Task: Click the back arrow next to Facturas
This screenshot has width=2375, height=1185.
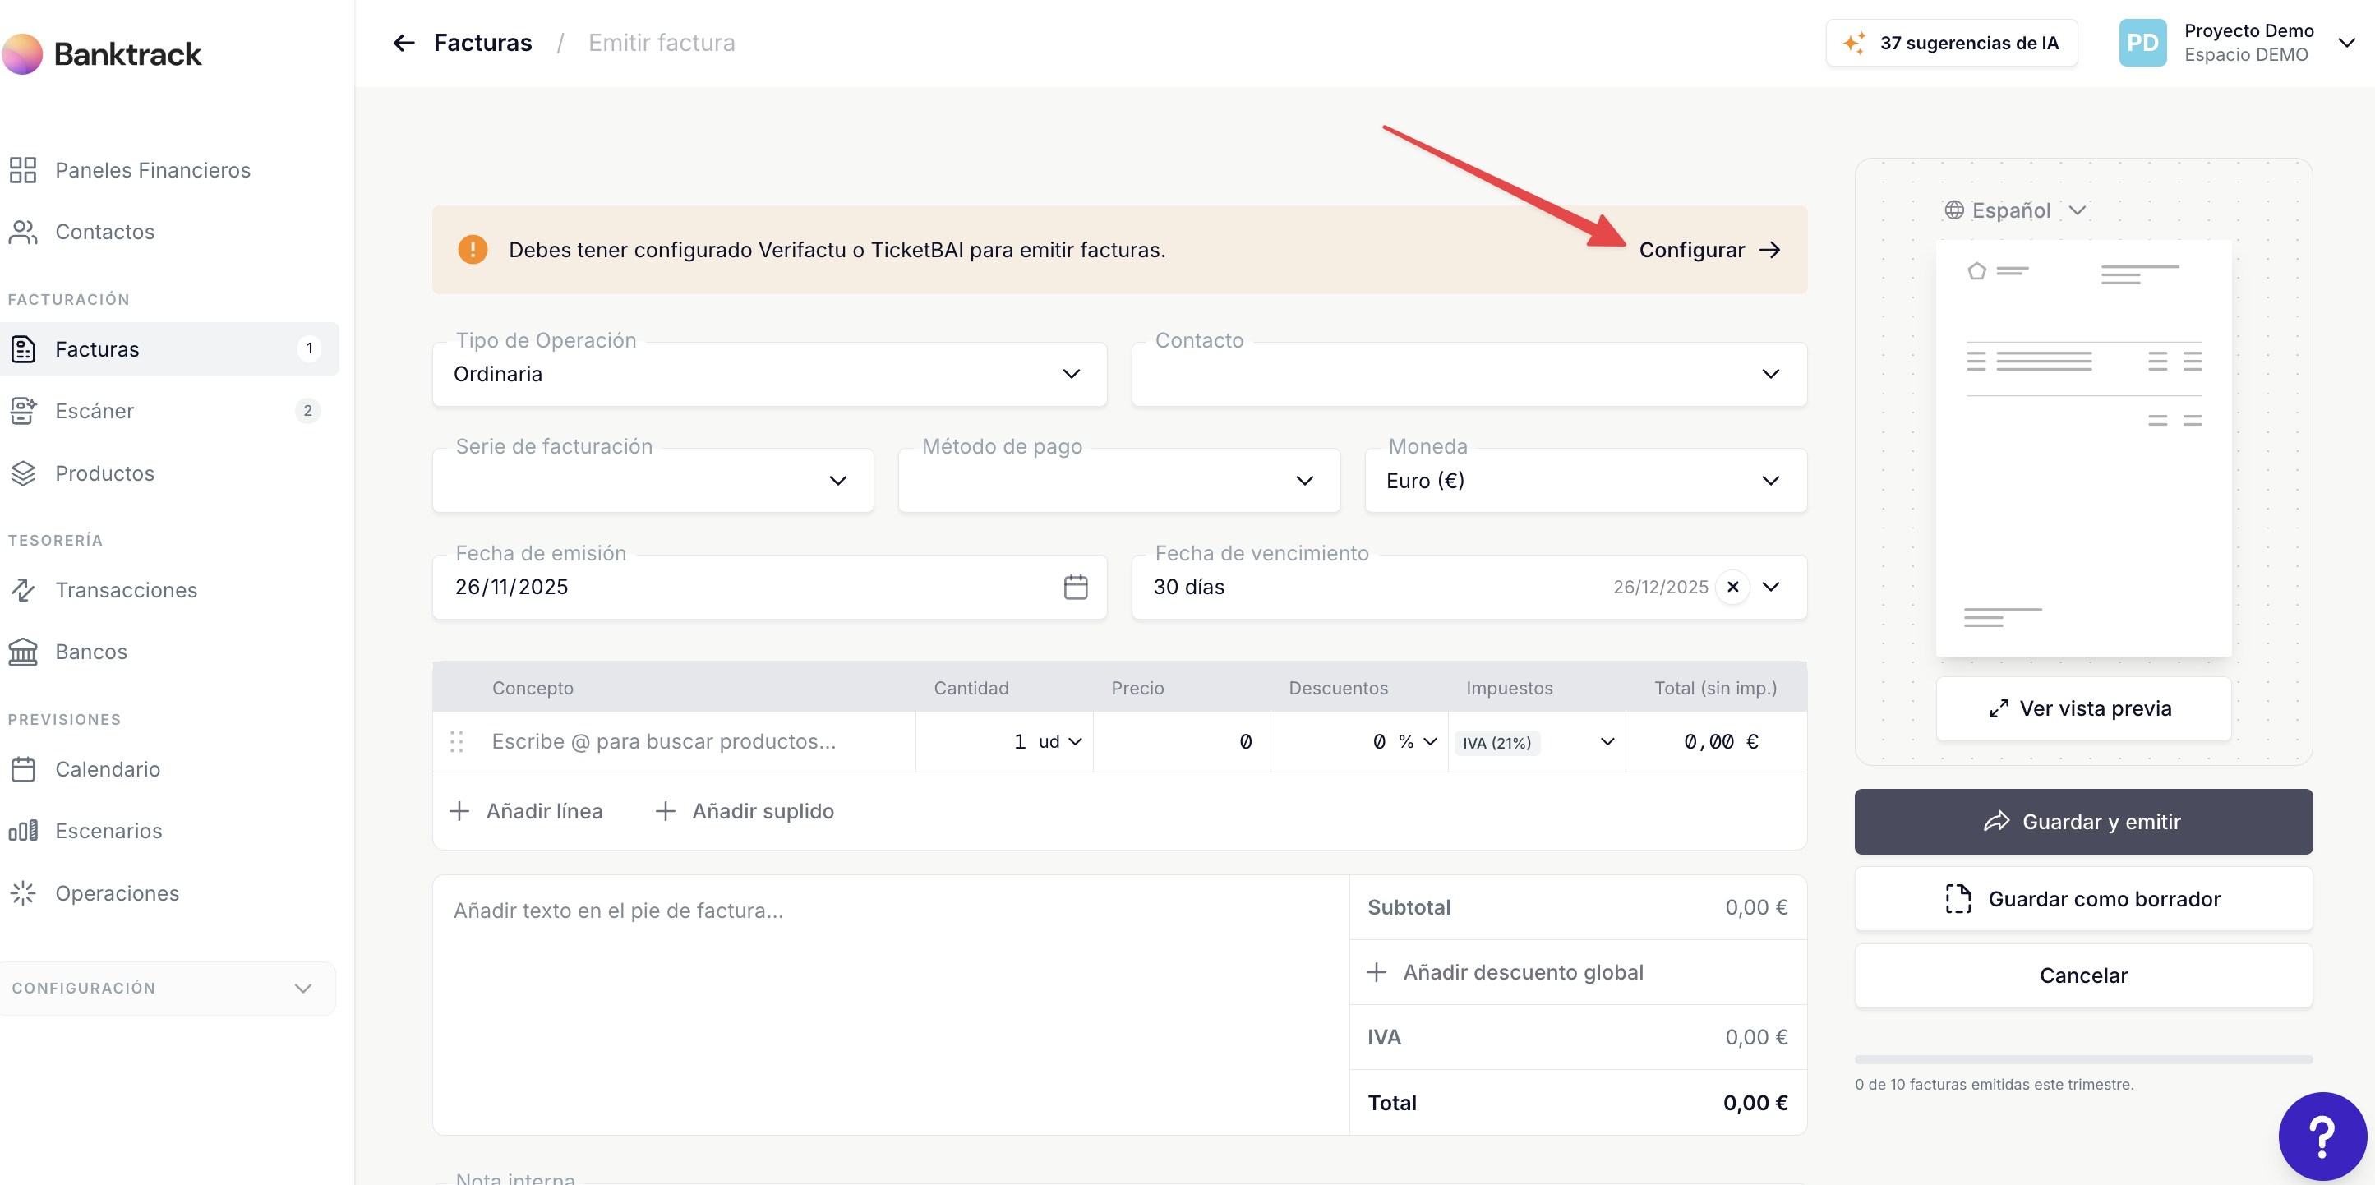Action: point(403,43)
